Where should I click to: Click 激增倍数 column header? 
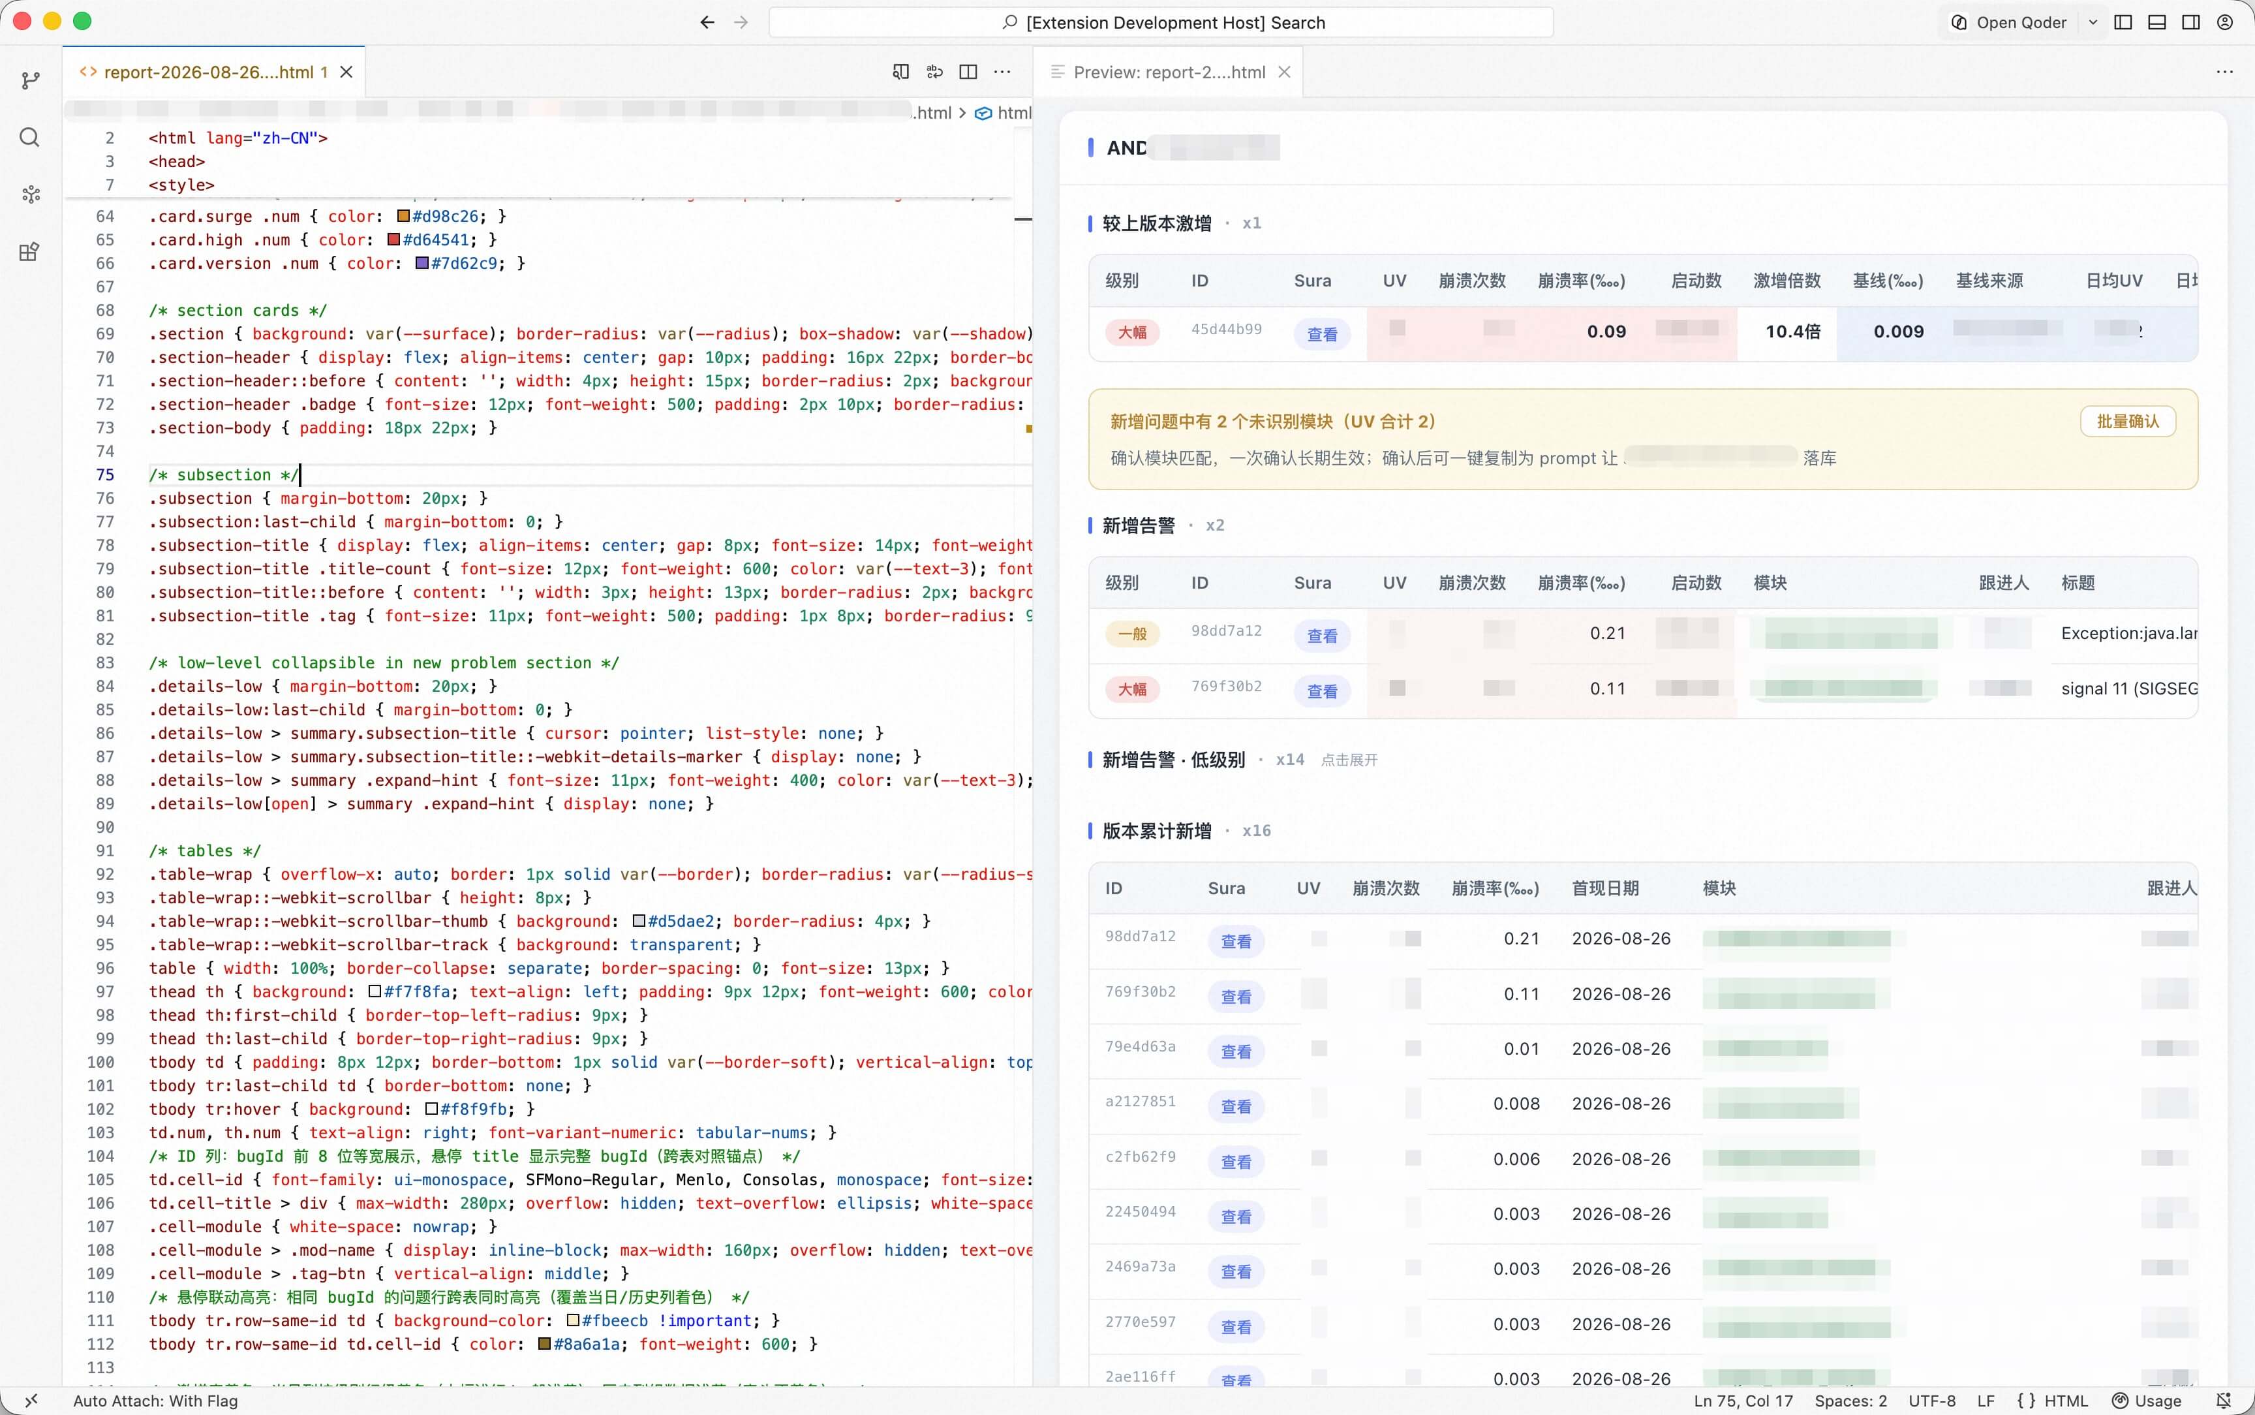[x=1787, y=281]
